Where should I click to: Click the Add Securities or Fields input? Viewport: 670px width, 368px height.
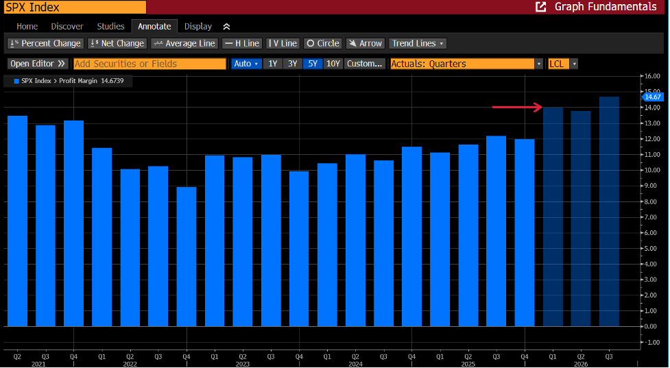(149, 64)
